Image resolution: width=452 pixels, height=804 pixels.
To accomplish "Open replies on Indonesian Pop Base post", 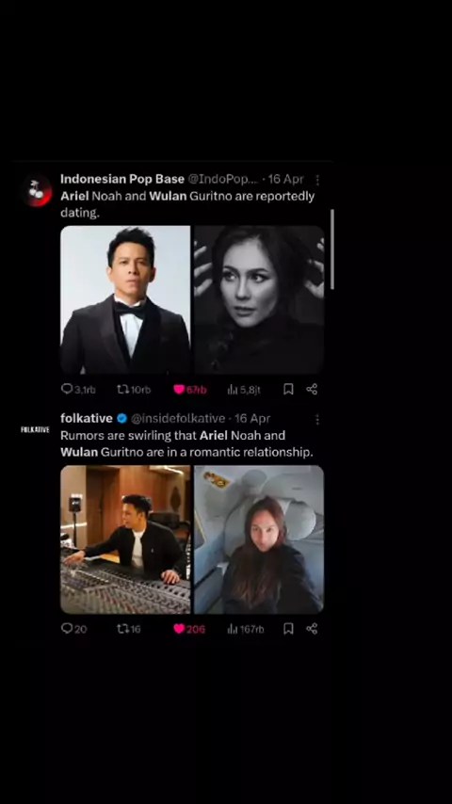I will pos(78,389).
